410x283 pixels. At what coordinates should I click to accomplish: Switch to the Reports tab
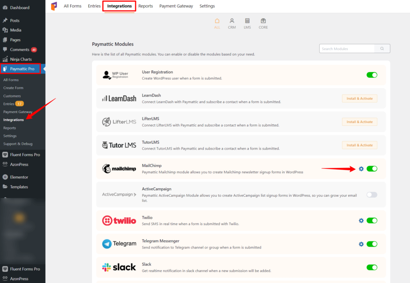coord(145,6)
